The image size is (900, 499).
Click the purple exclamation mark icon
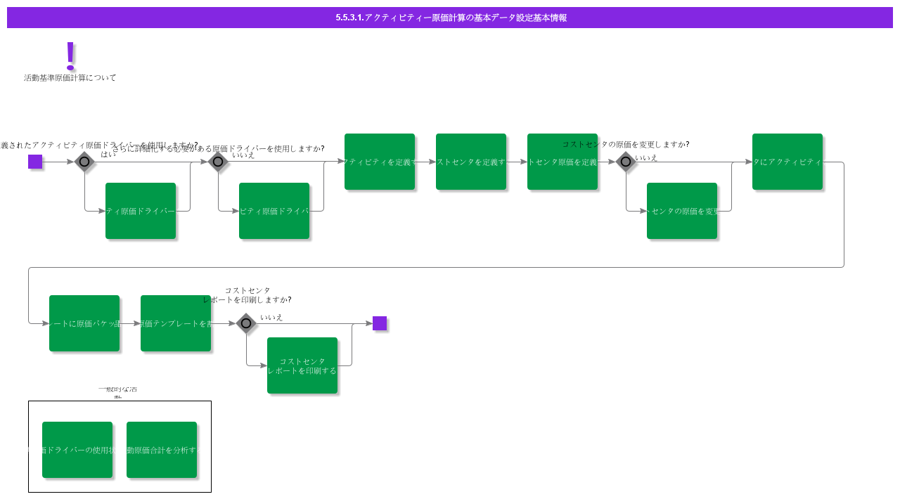70,56
